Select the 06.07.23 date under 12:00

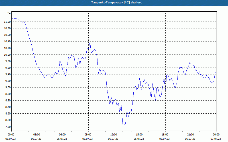[113, 139]
